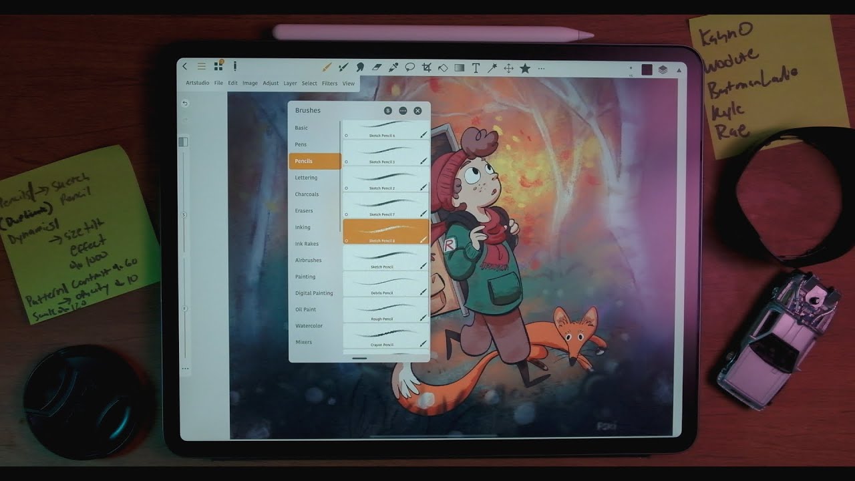This screenshot has height=481, width=855.
Task: Select the Smudge tool
Action: click(x=360, y=67)
